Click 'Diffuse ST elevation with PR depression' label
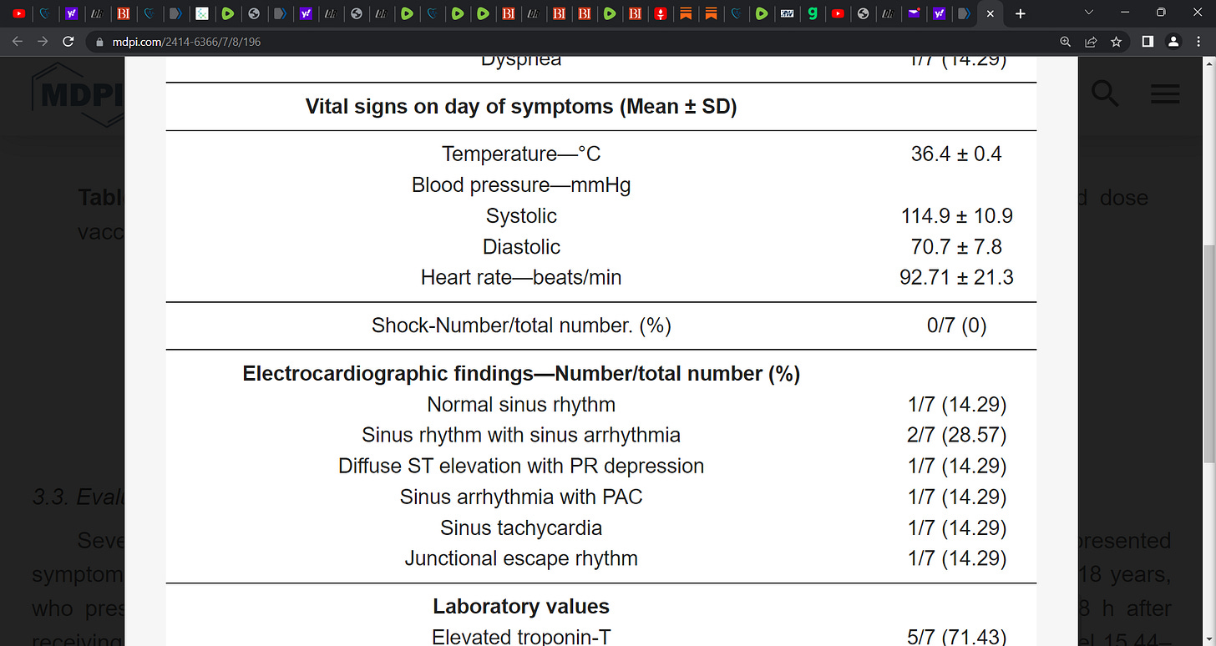1216x646 pixels. coord(521,467)
